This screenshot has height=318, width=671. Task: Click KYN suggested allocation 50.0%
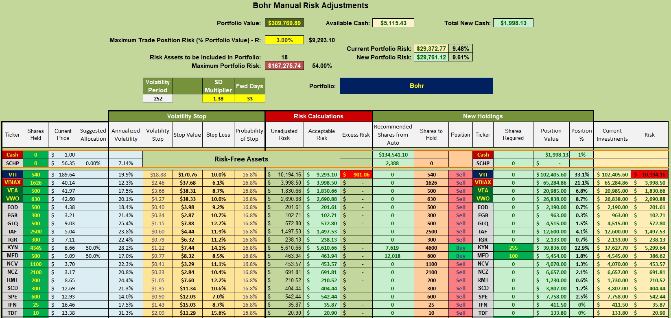point(93,248)
